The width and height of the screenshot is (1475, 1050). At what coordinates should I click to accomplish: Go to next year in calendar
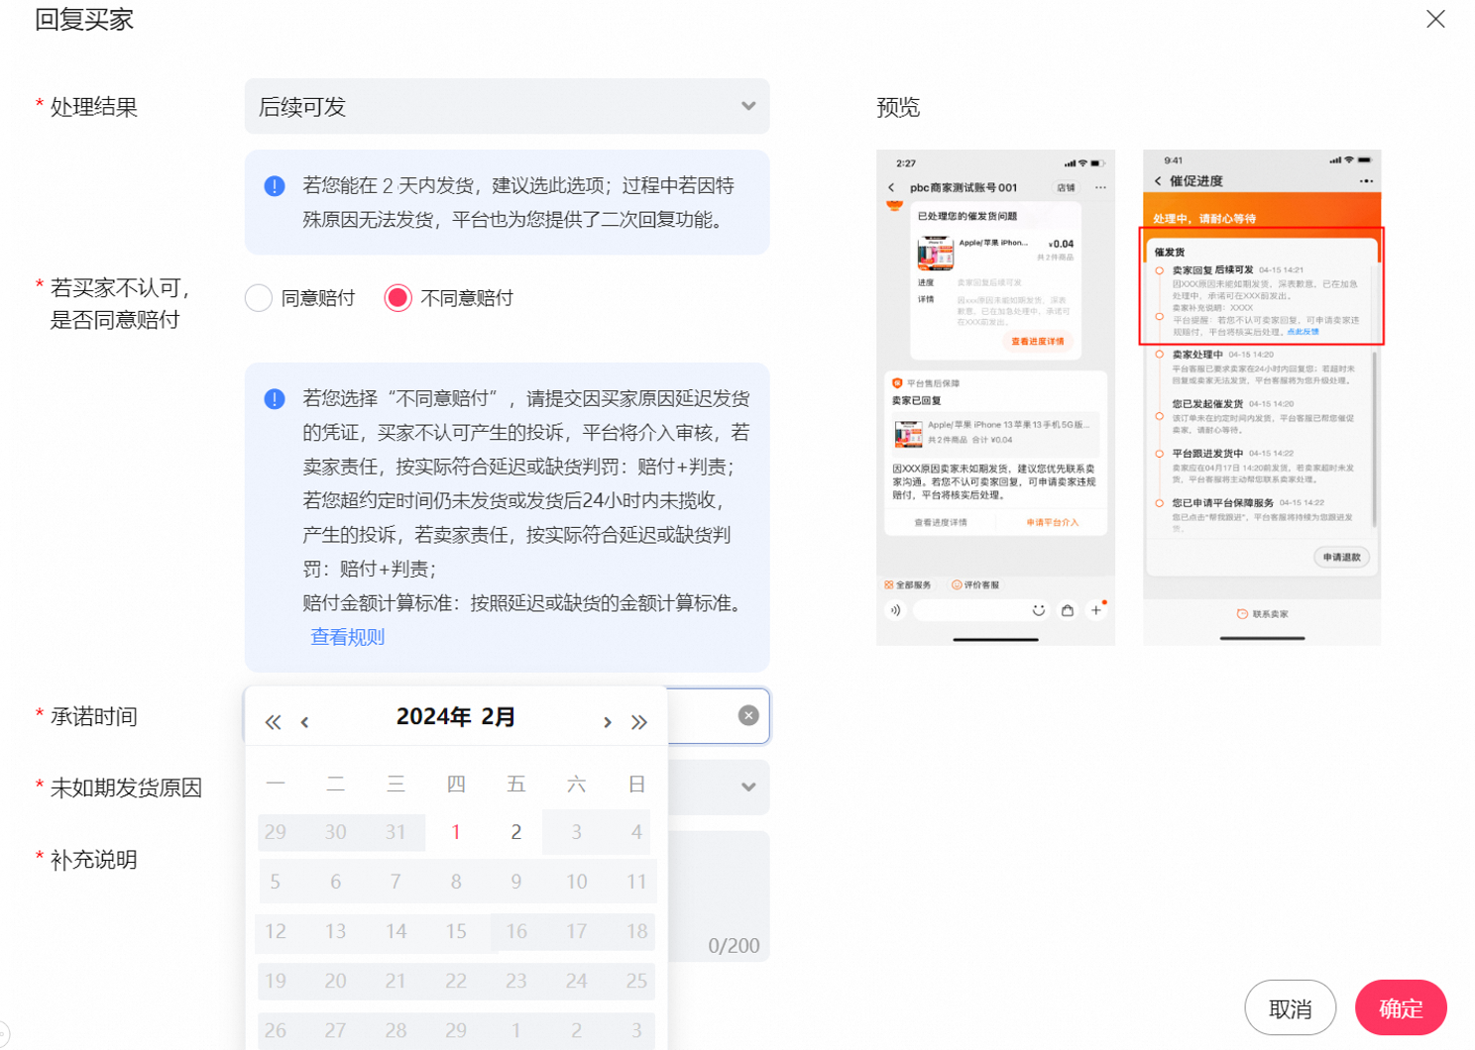coord(639,722)
